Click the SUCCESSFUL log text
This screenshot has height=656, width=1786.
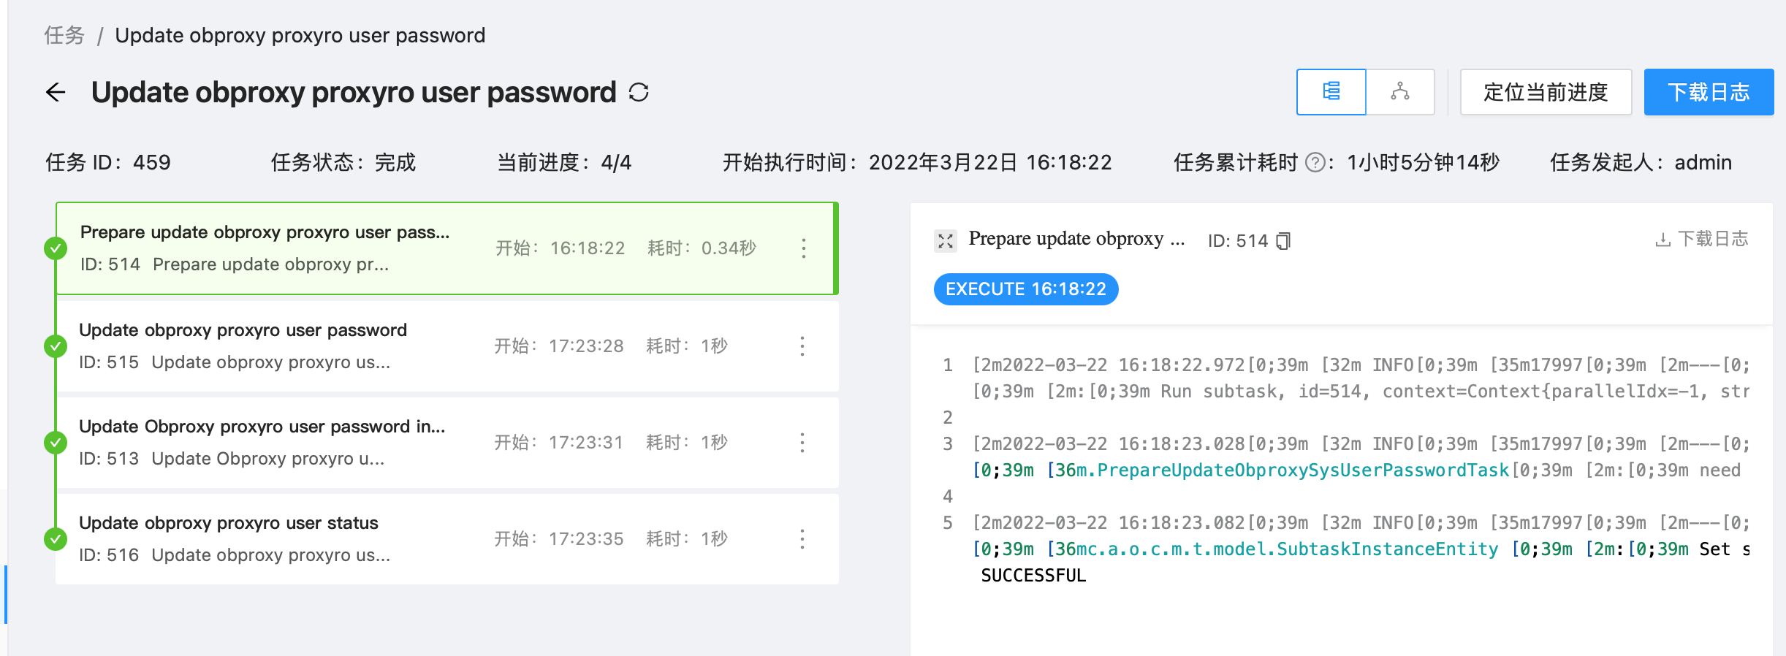point(1033,575)
